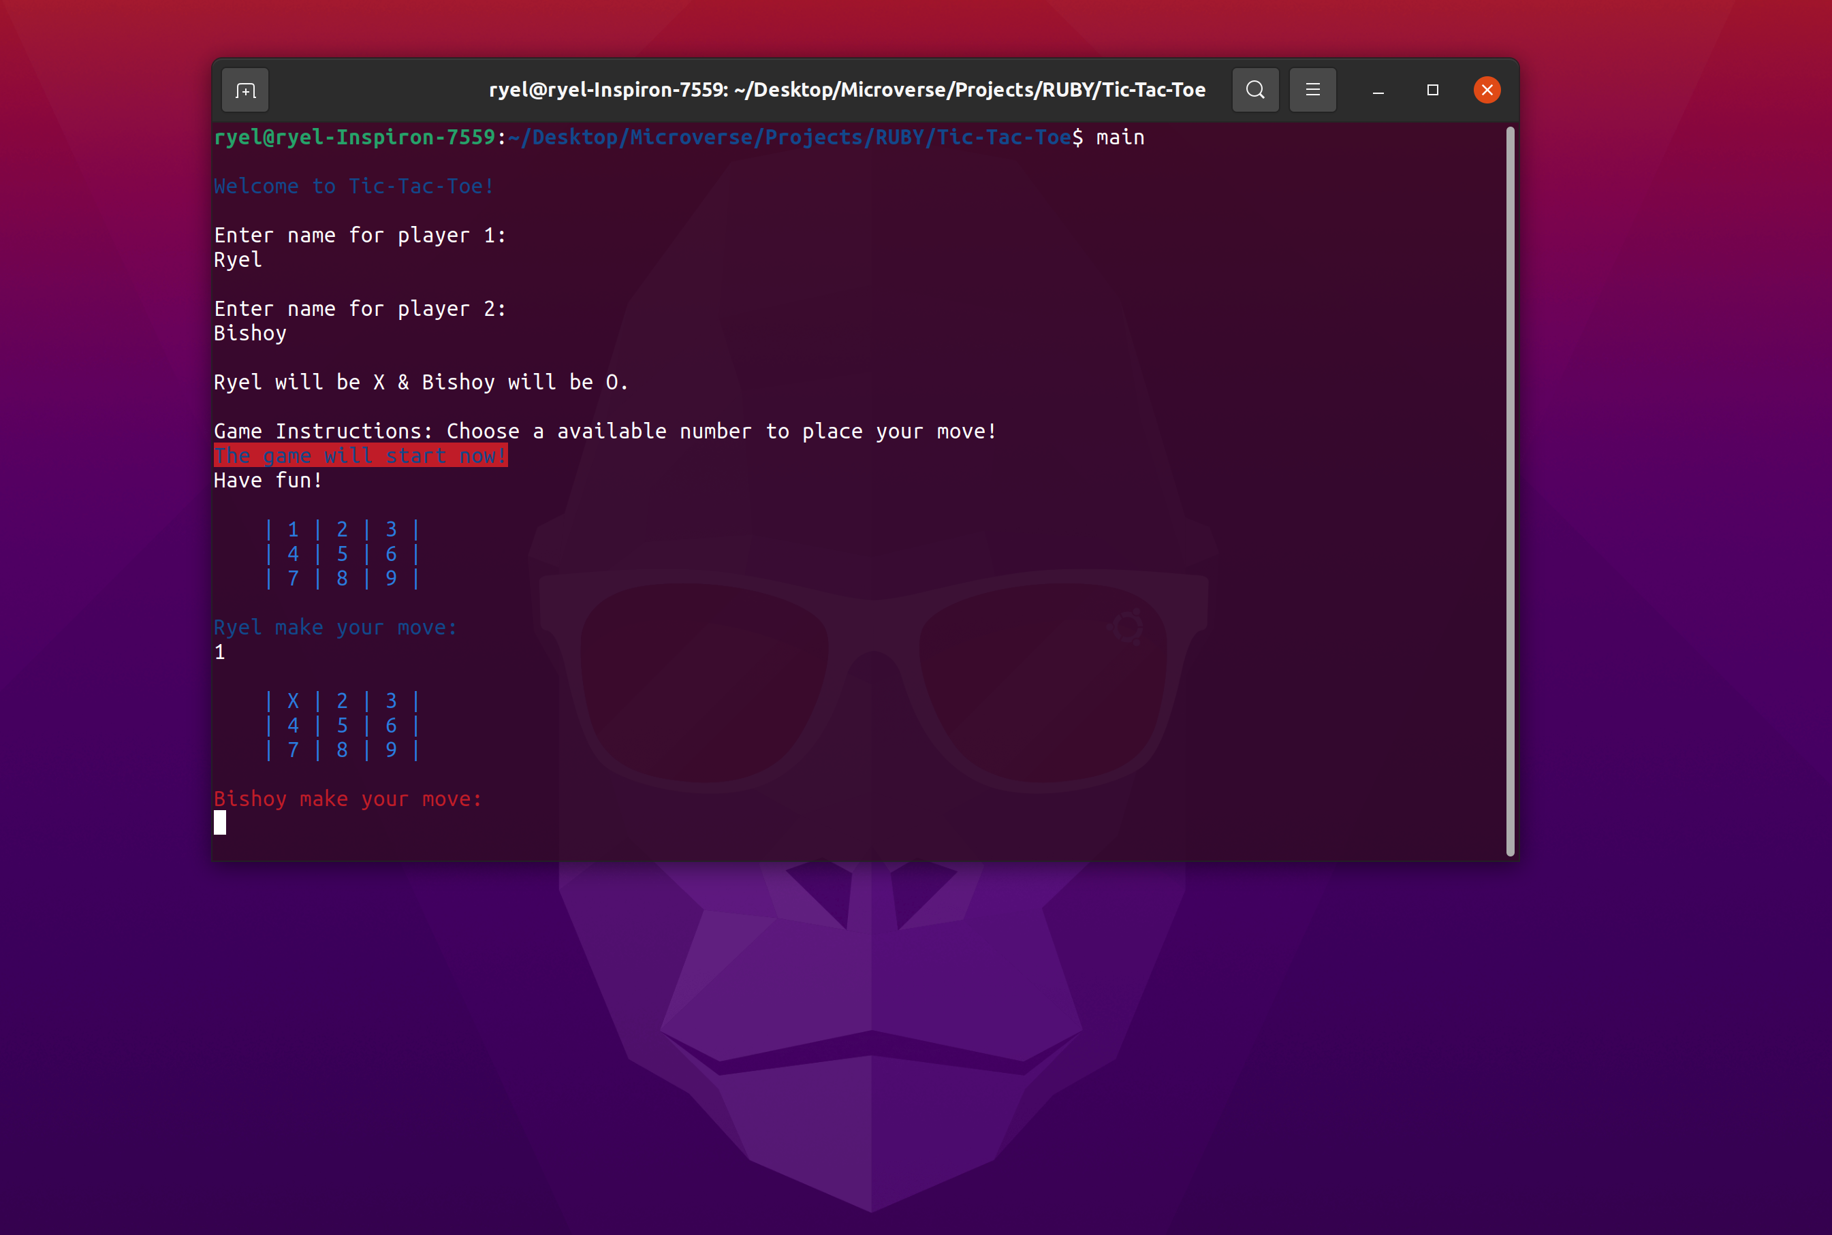Click 'Enter name for player 2:' line
This screenshot has width=1832, height=1235.
(x=360, y=309)
